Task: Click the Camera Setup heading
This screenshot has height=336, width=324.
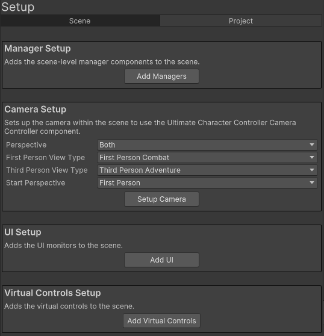Action: [36, 109]
